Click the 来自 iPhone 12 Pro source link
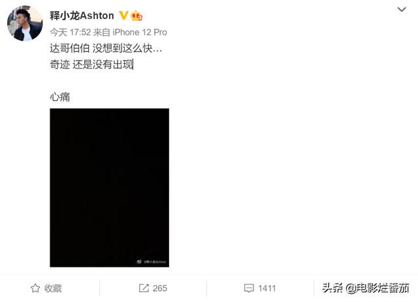The width and height of the screenshot is (418, 302). tap(130, 33)
